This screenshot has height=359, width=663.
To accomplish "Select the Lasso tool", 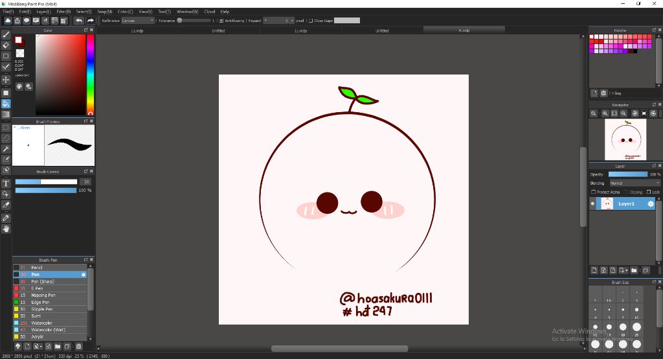I will (x=6, y=138).
